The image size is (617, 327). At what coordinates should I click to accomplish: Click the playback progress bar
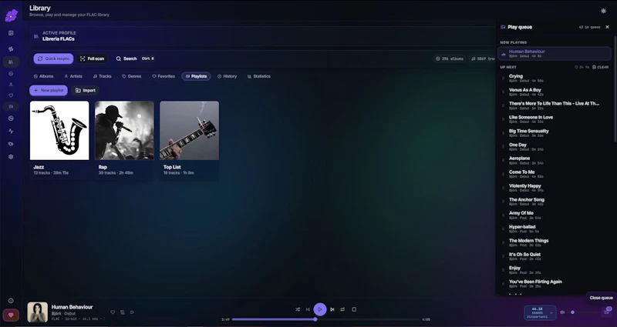point(326,319)
